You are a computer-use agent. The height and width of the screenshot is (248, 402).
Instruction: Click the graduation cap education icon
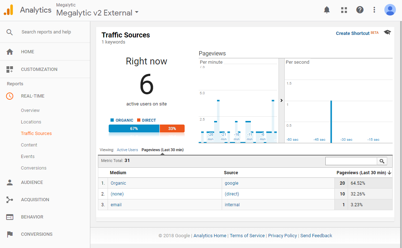(x=387, y=32)
